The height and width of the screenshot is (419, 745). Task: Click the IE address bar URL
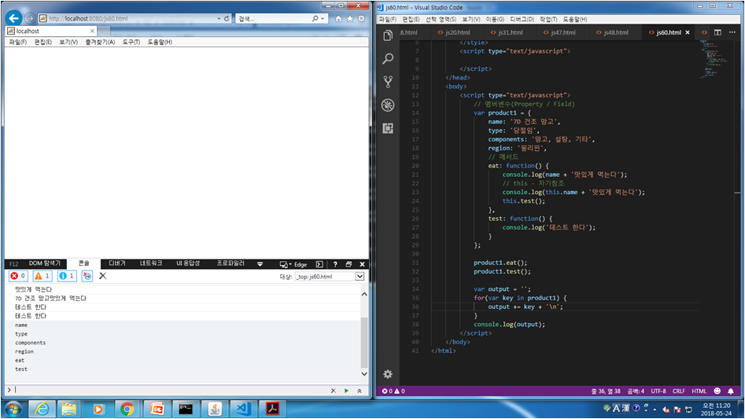click(x=88, y=19)
